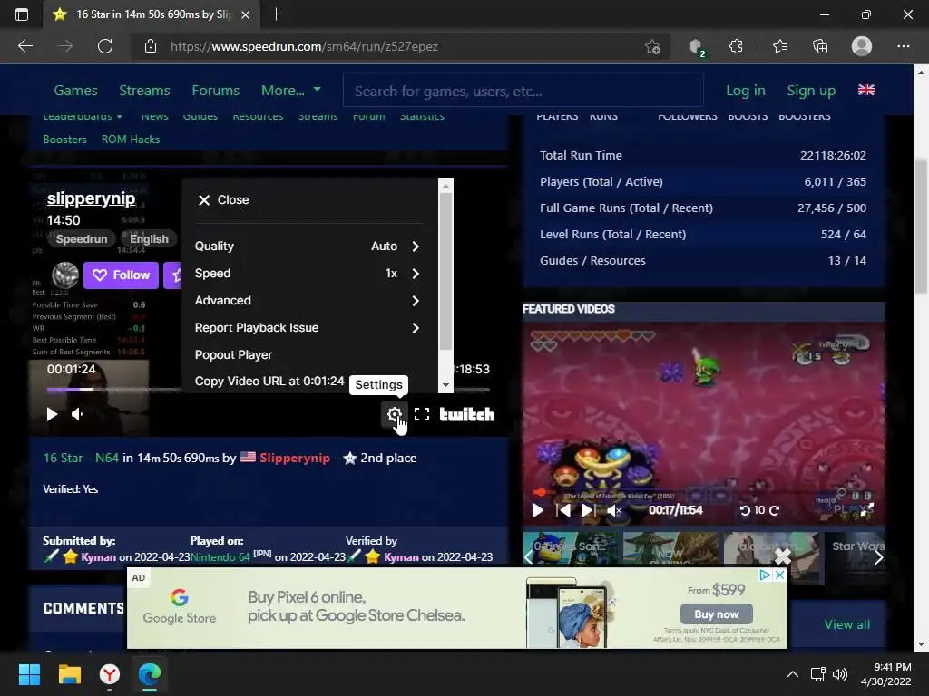The width and height of the screenshot is (929, 696).
Task: Click the Log in link
Action: point(746,91)
